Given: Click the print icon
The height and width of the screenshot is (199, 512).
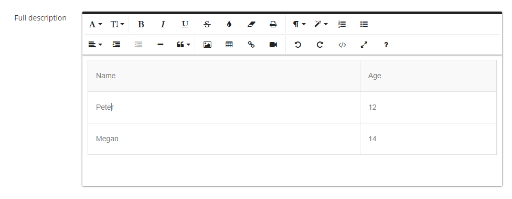Looking at the screenshot, I should coord(273,24).
